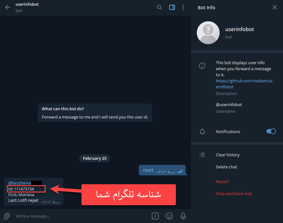Click Stop and block bot
Screen dimensions: 283x223
coord(234,194)
